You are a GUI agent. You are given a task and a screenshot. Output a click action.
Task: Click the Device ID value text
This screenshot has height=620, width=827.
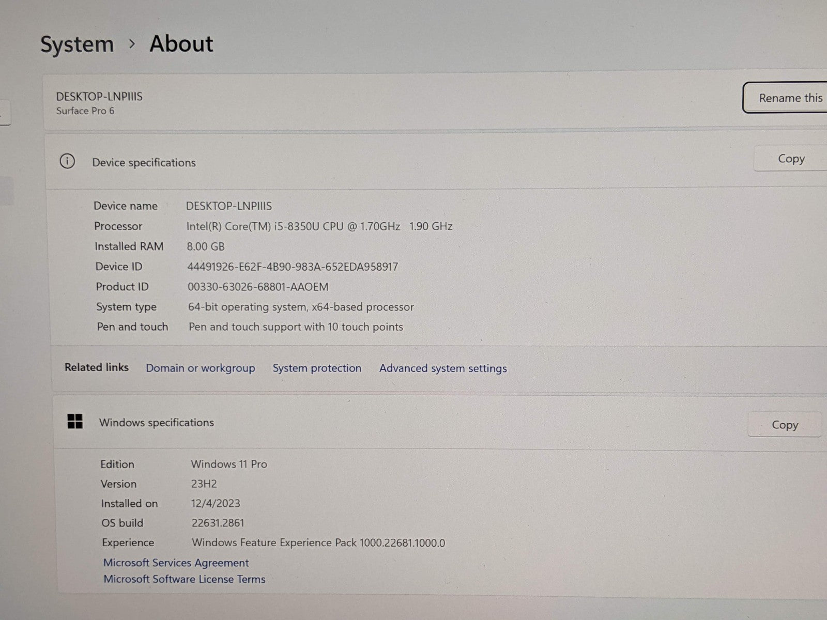pos(293,267)
